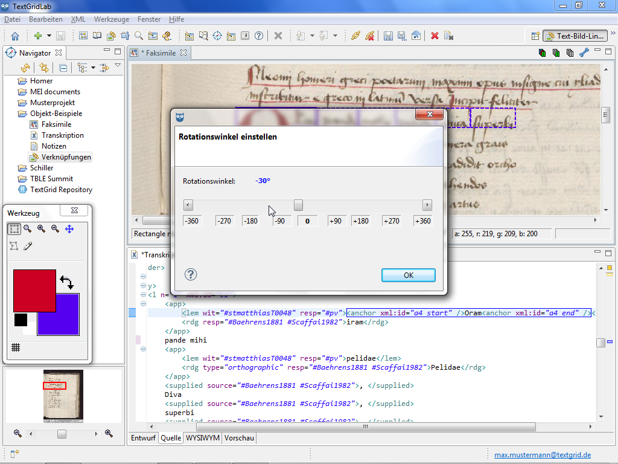Open dropdown arrow next to green plus
This screenshot has height=464, width=618.
(49, 36)
